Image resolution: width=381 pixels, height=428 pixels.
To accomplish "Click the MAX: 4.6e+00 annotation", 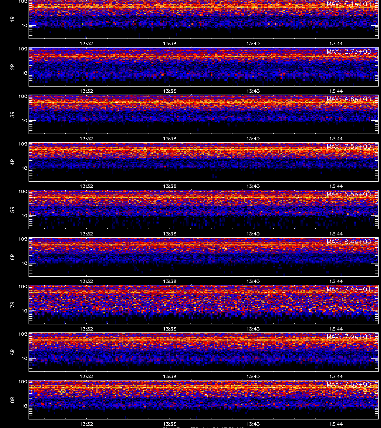I will [x=349, y=99].
